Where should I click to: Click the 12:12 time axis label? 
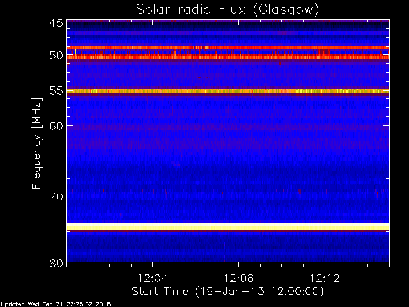pos(325,278)
